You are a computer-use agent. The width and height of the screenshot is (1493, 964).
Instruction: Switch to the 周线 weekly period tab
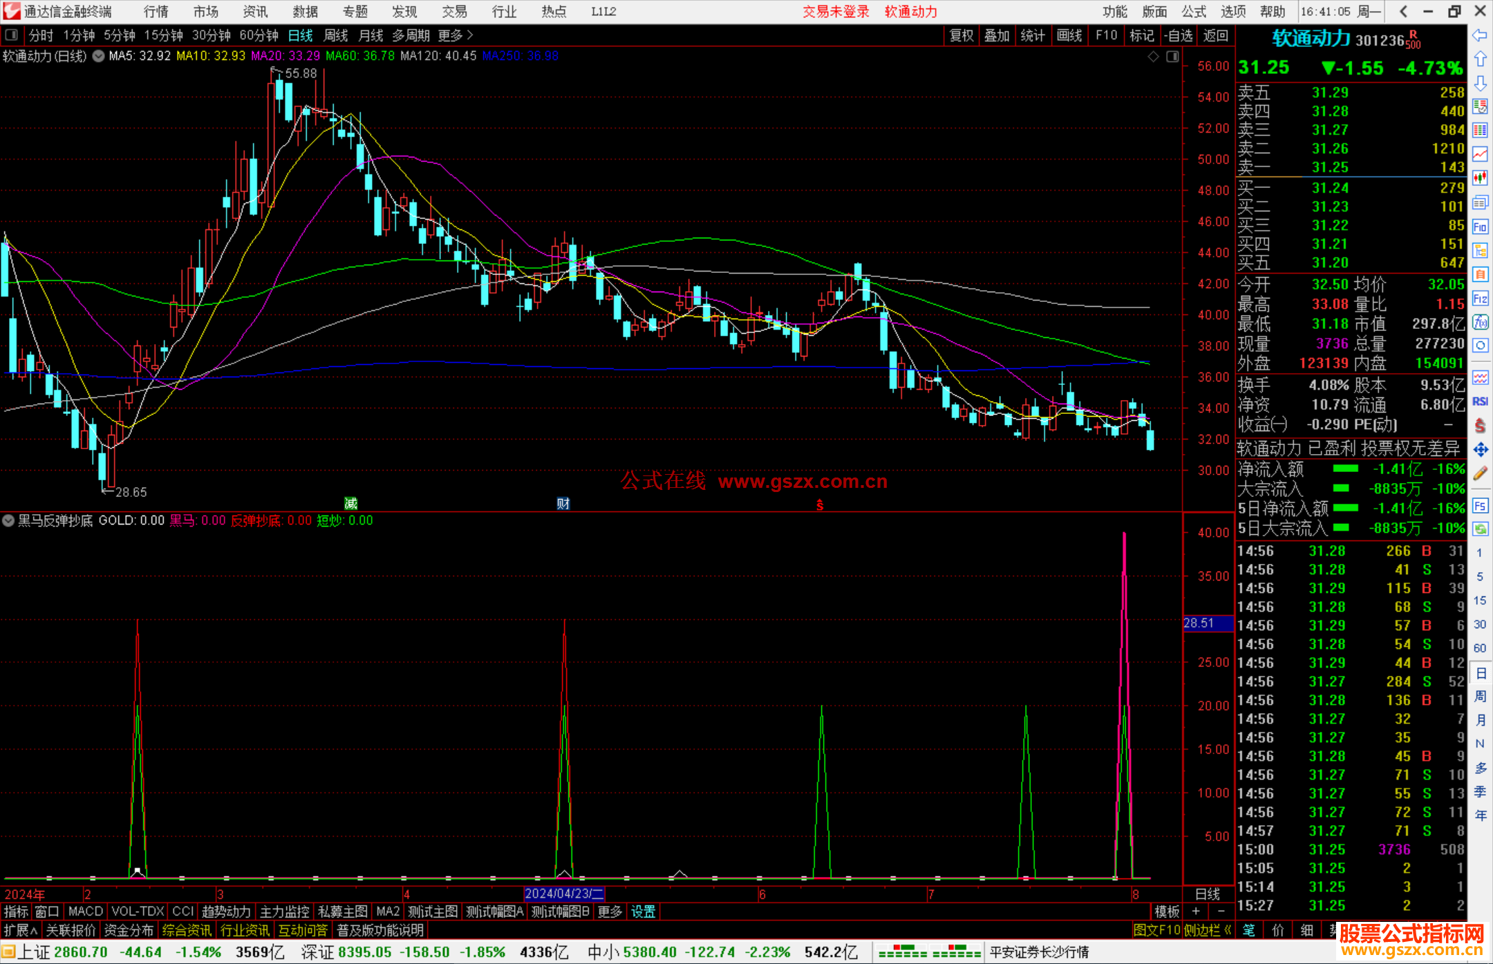[x=335, y=35]
